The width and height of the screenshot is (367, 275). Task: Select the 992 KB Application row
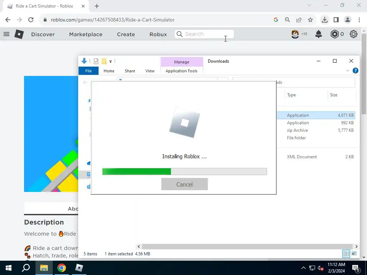pyautogui.click(x=316, y=123)
